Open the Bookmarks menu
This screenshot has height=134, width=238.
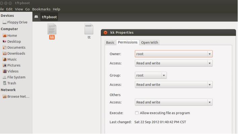[41, 9]
